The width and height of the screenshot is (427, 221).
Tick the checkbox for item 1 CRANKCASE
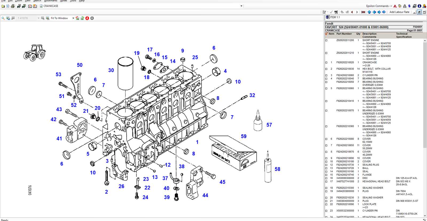click(326, 63)
